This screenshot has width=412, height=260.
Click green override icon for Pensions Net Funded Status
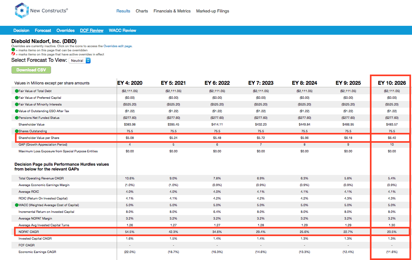tap(17, 118)
